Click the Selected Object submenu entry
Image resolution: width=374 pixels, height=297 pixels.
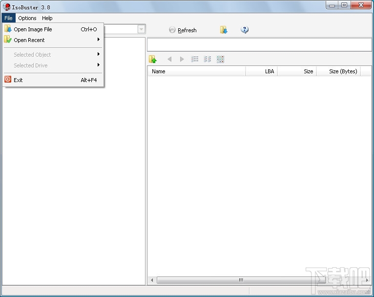tap(53, 55)
